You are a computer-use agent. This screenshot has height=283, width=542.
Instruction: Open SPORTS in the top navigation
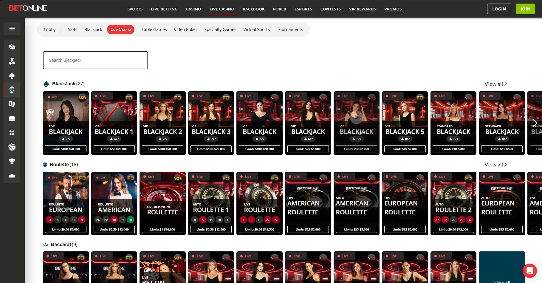pyautogui.click(x=135, y=9)
